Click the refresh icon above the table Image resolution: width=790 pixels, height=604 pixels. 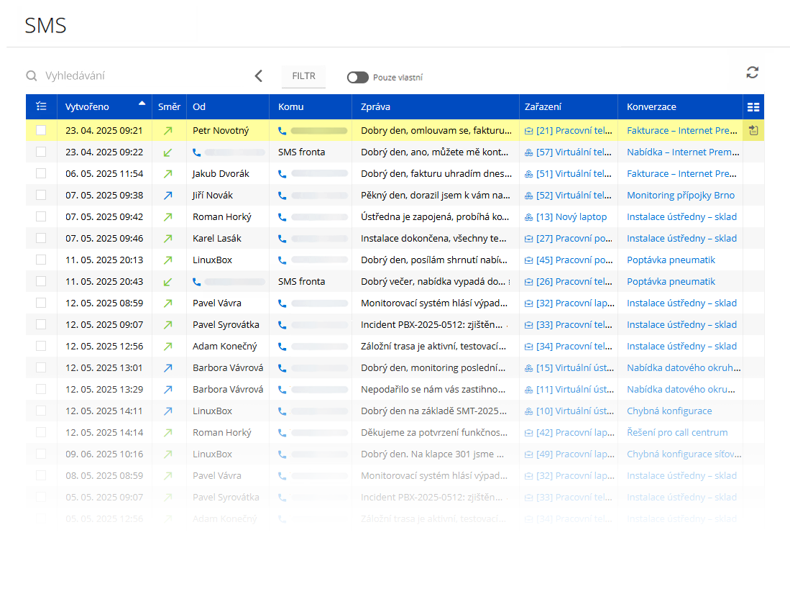(x=752, y=73)
